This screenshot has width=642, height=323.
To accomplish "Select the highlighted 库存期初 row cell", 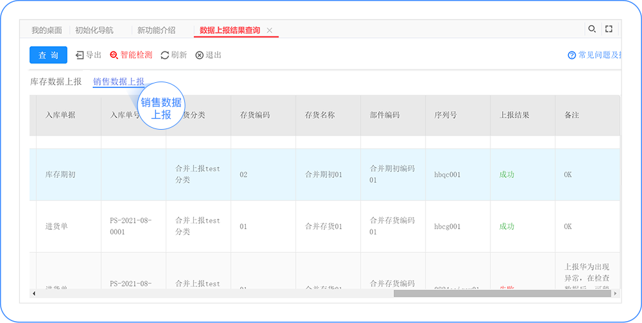I will (x=60, y=175).
